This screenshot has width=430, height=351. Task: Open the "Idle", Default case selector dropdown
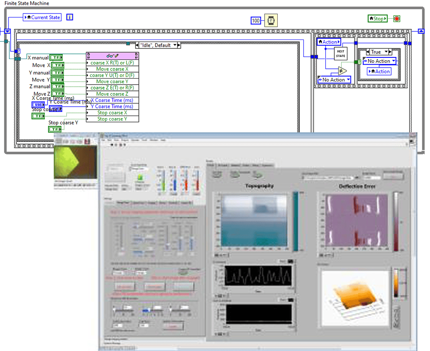[x=175, y=45]
